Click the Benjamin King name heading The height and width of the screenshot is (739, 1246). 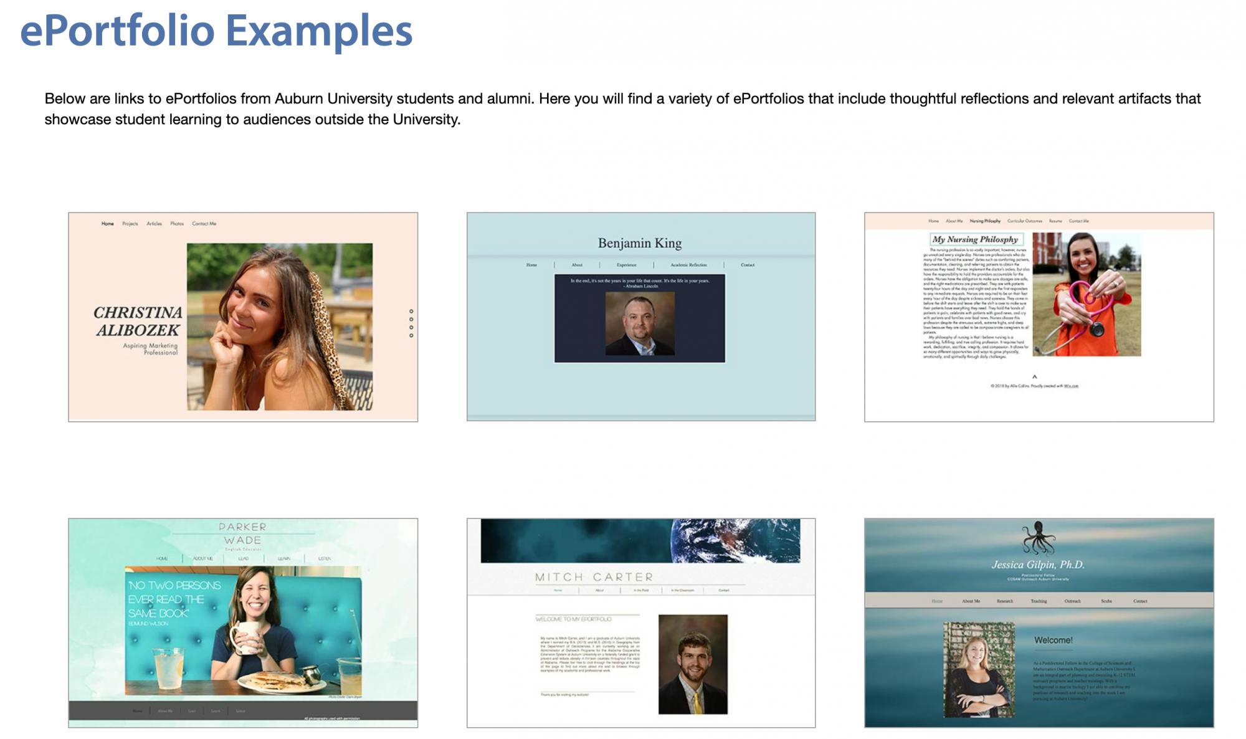[640, 243]
